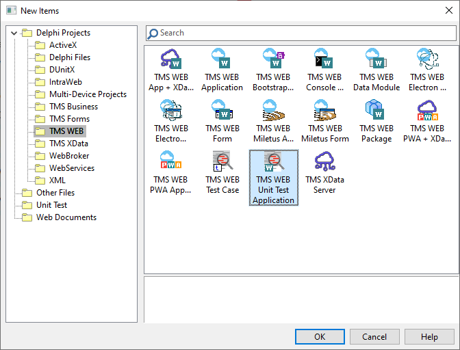
Task: Click the Search input field
Action: pos(301,33)
